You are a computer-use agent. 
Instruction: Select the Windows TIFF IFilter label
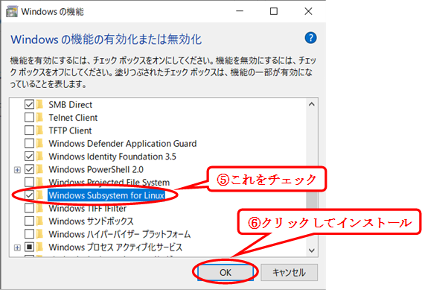[x=88, y=208]
